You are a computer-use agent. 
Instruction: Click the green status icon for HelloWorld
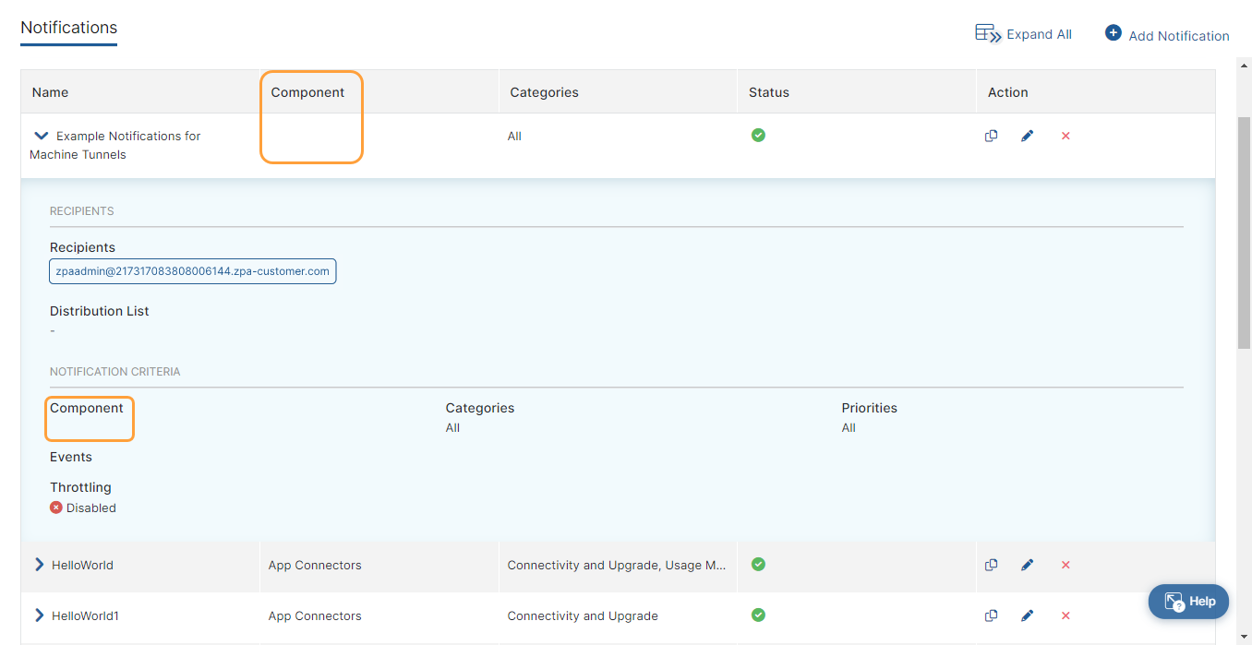point(758,564)
